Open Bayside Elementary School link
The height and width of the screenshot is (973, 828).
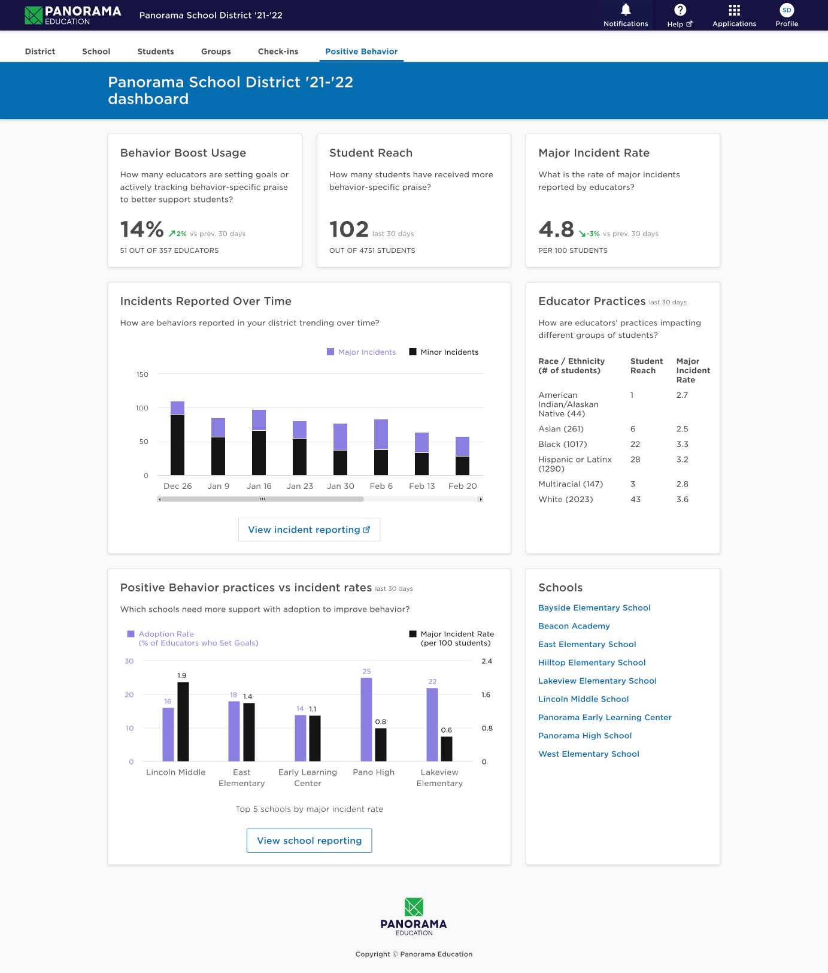pos(595,608)
